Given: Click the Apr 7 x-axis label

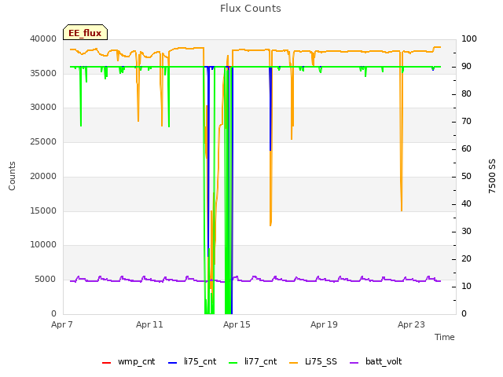Looking at the screenshot, I should click(x=62, y=324).
